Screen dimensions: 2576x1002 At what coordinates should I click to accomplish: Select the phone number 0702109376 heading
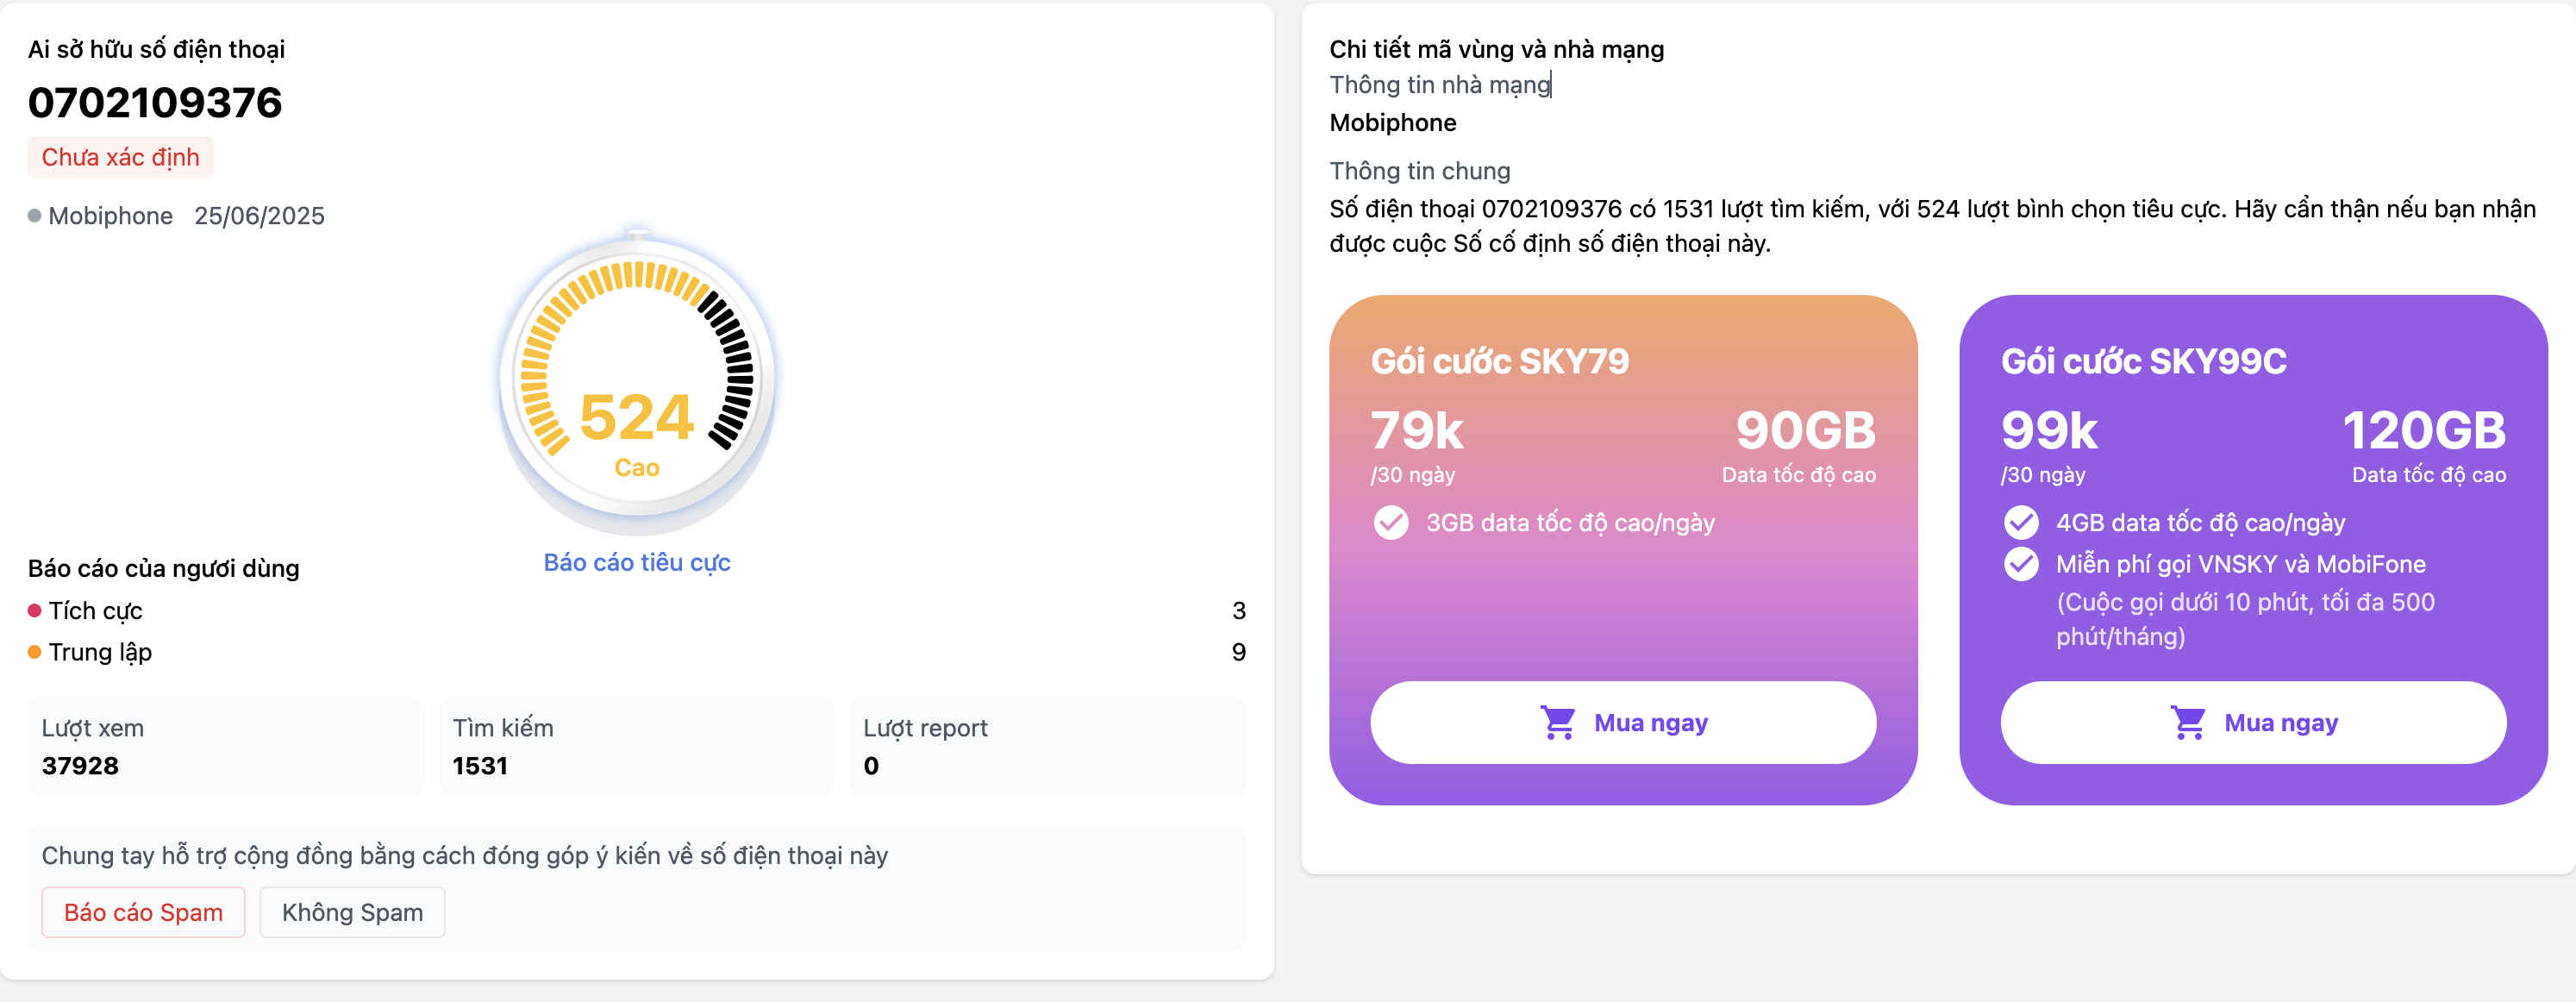click(x=155, y=103)
